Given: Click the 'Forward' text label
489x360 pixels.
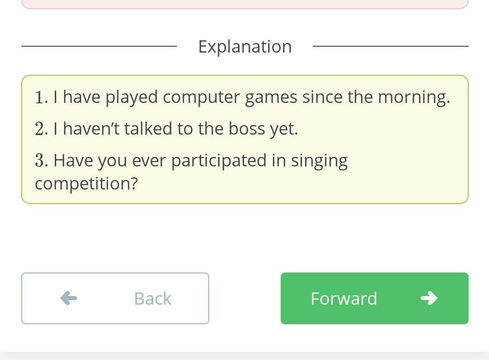Looking at the screenshot, I should click(x=344, y=298).
